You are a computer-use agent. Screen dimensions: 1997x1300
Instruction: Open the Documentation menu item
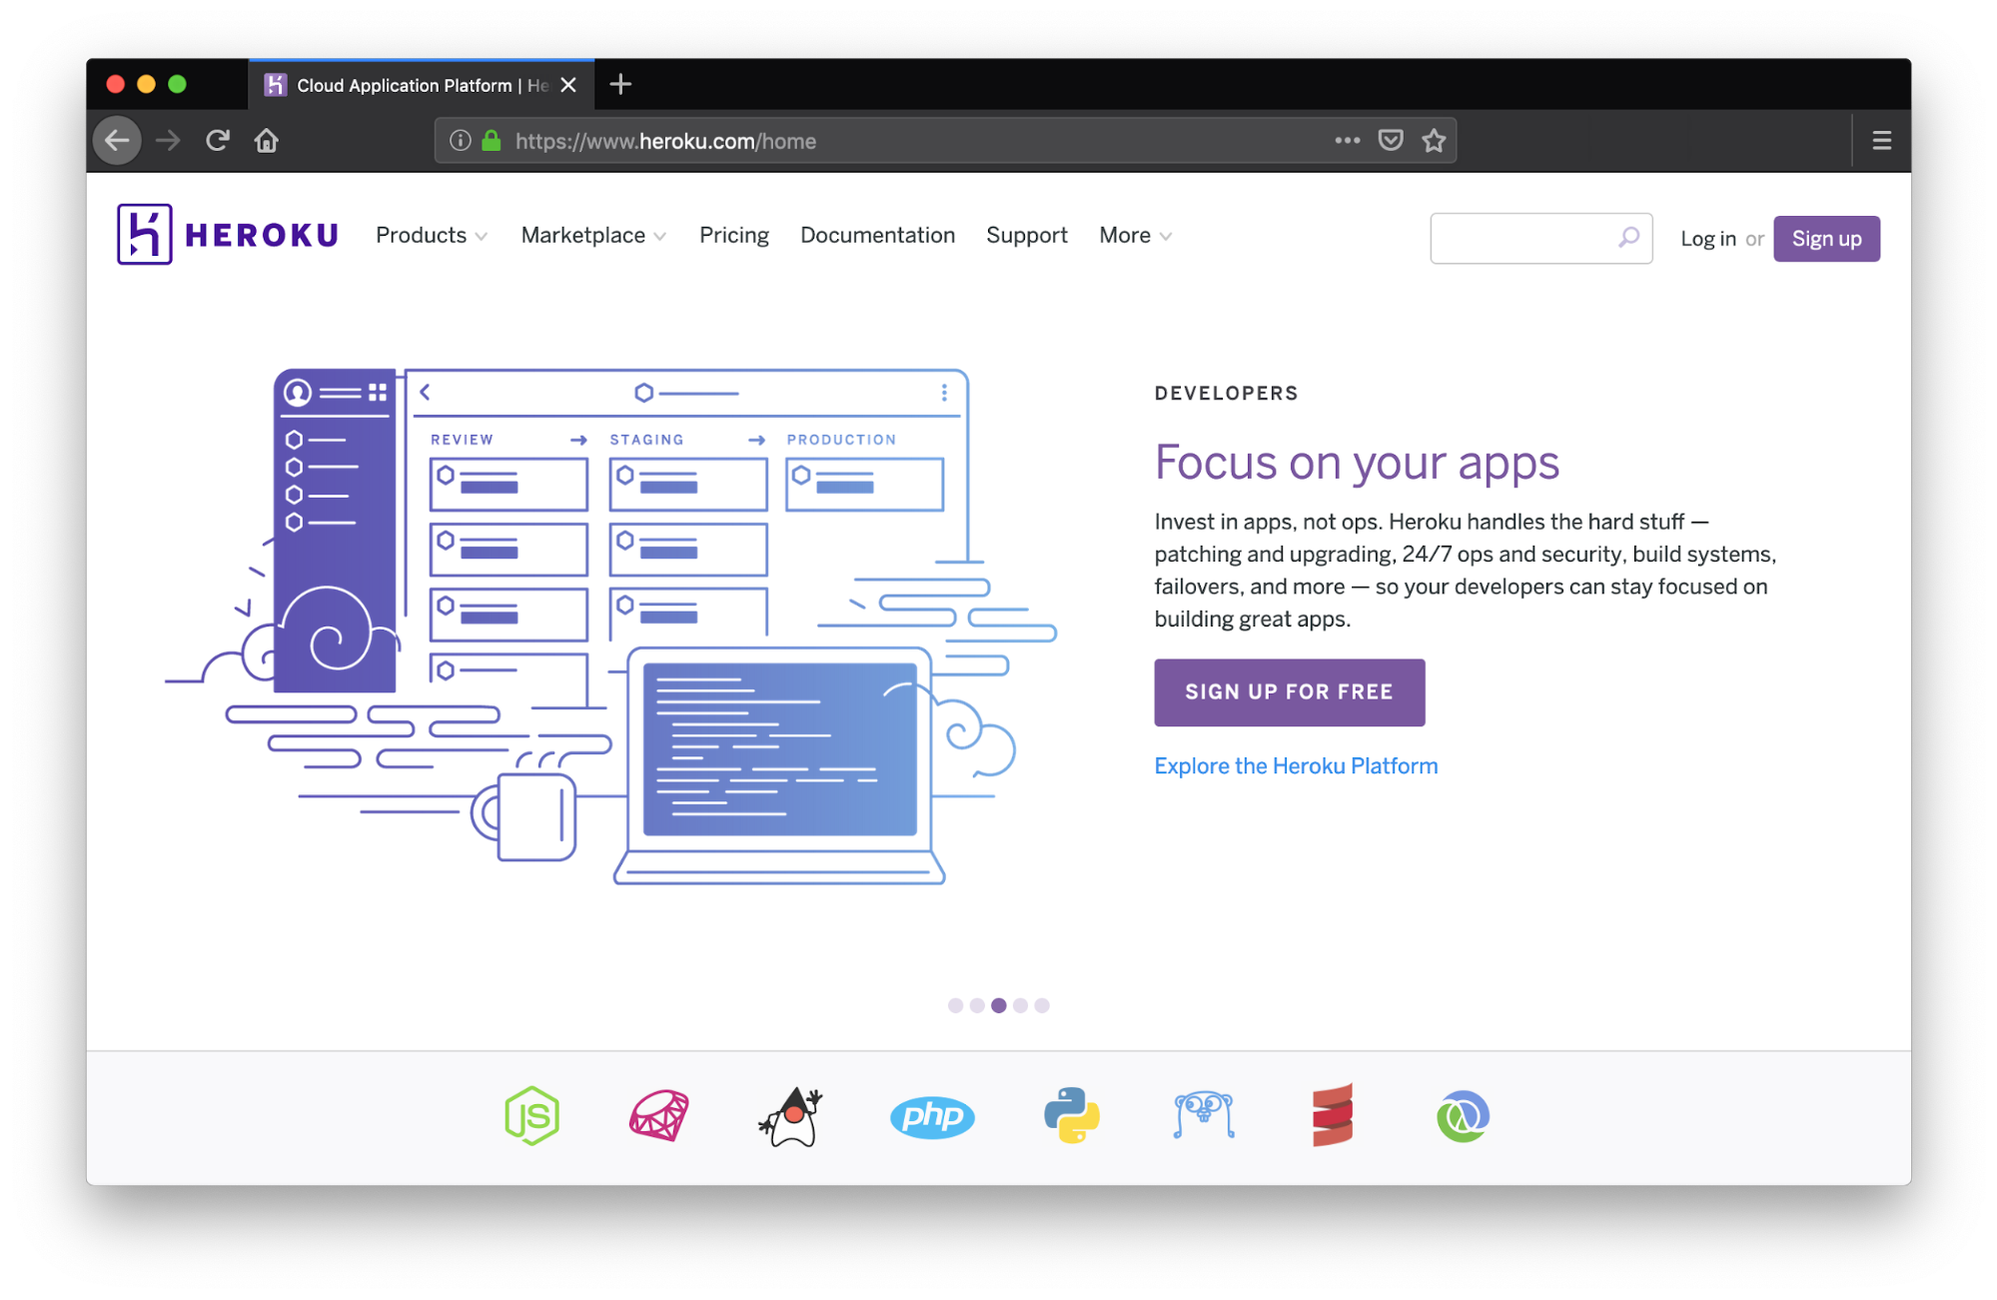(x=877, y=236)
